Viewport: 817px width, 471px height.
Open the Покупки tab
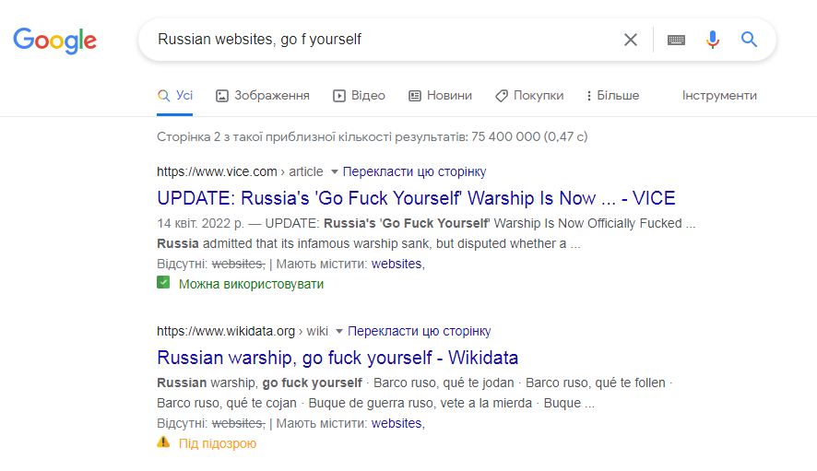click(529, 95)
